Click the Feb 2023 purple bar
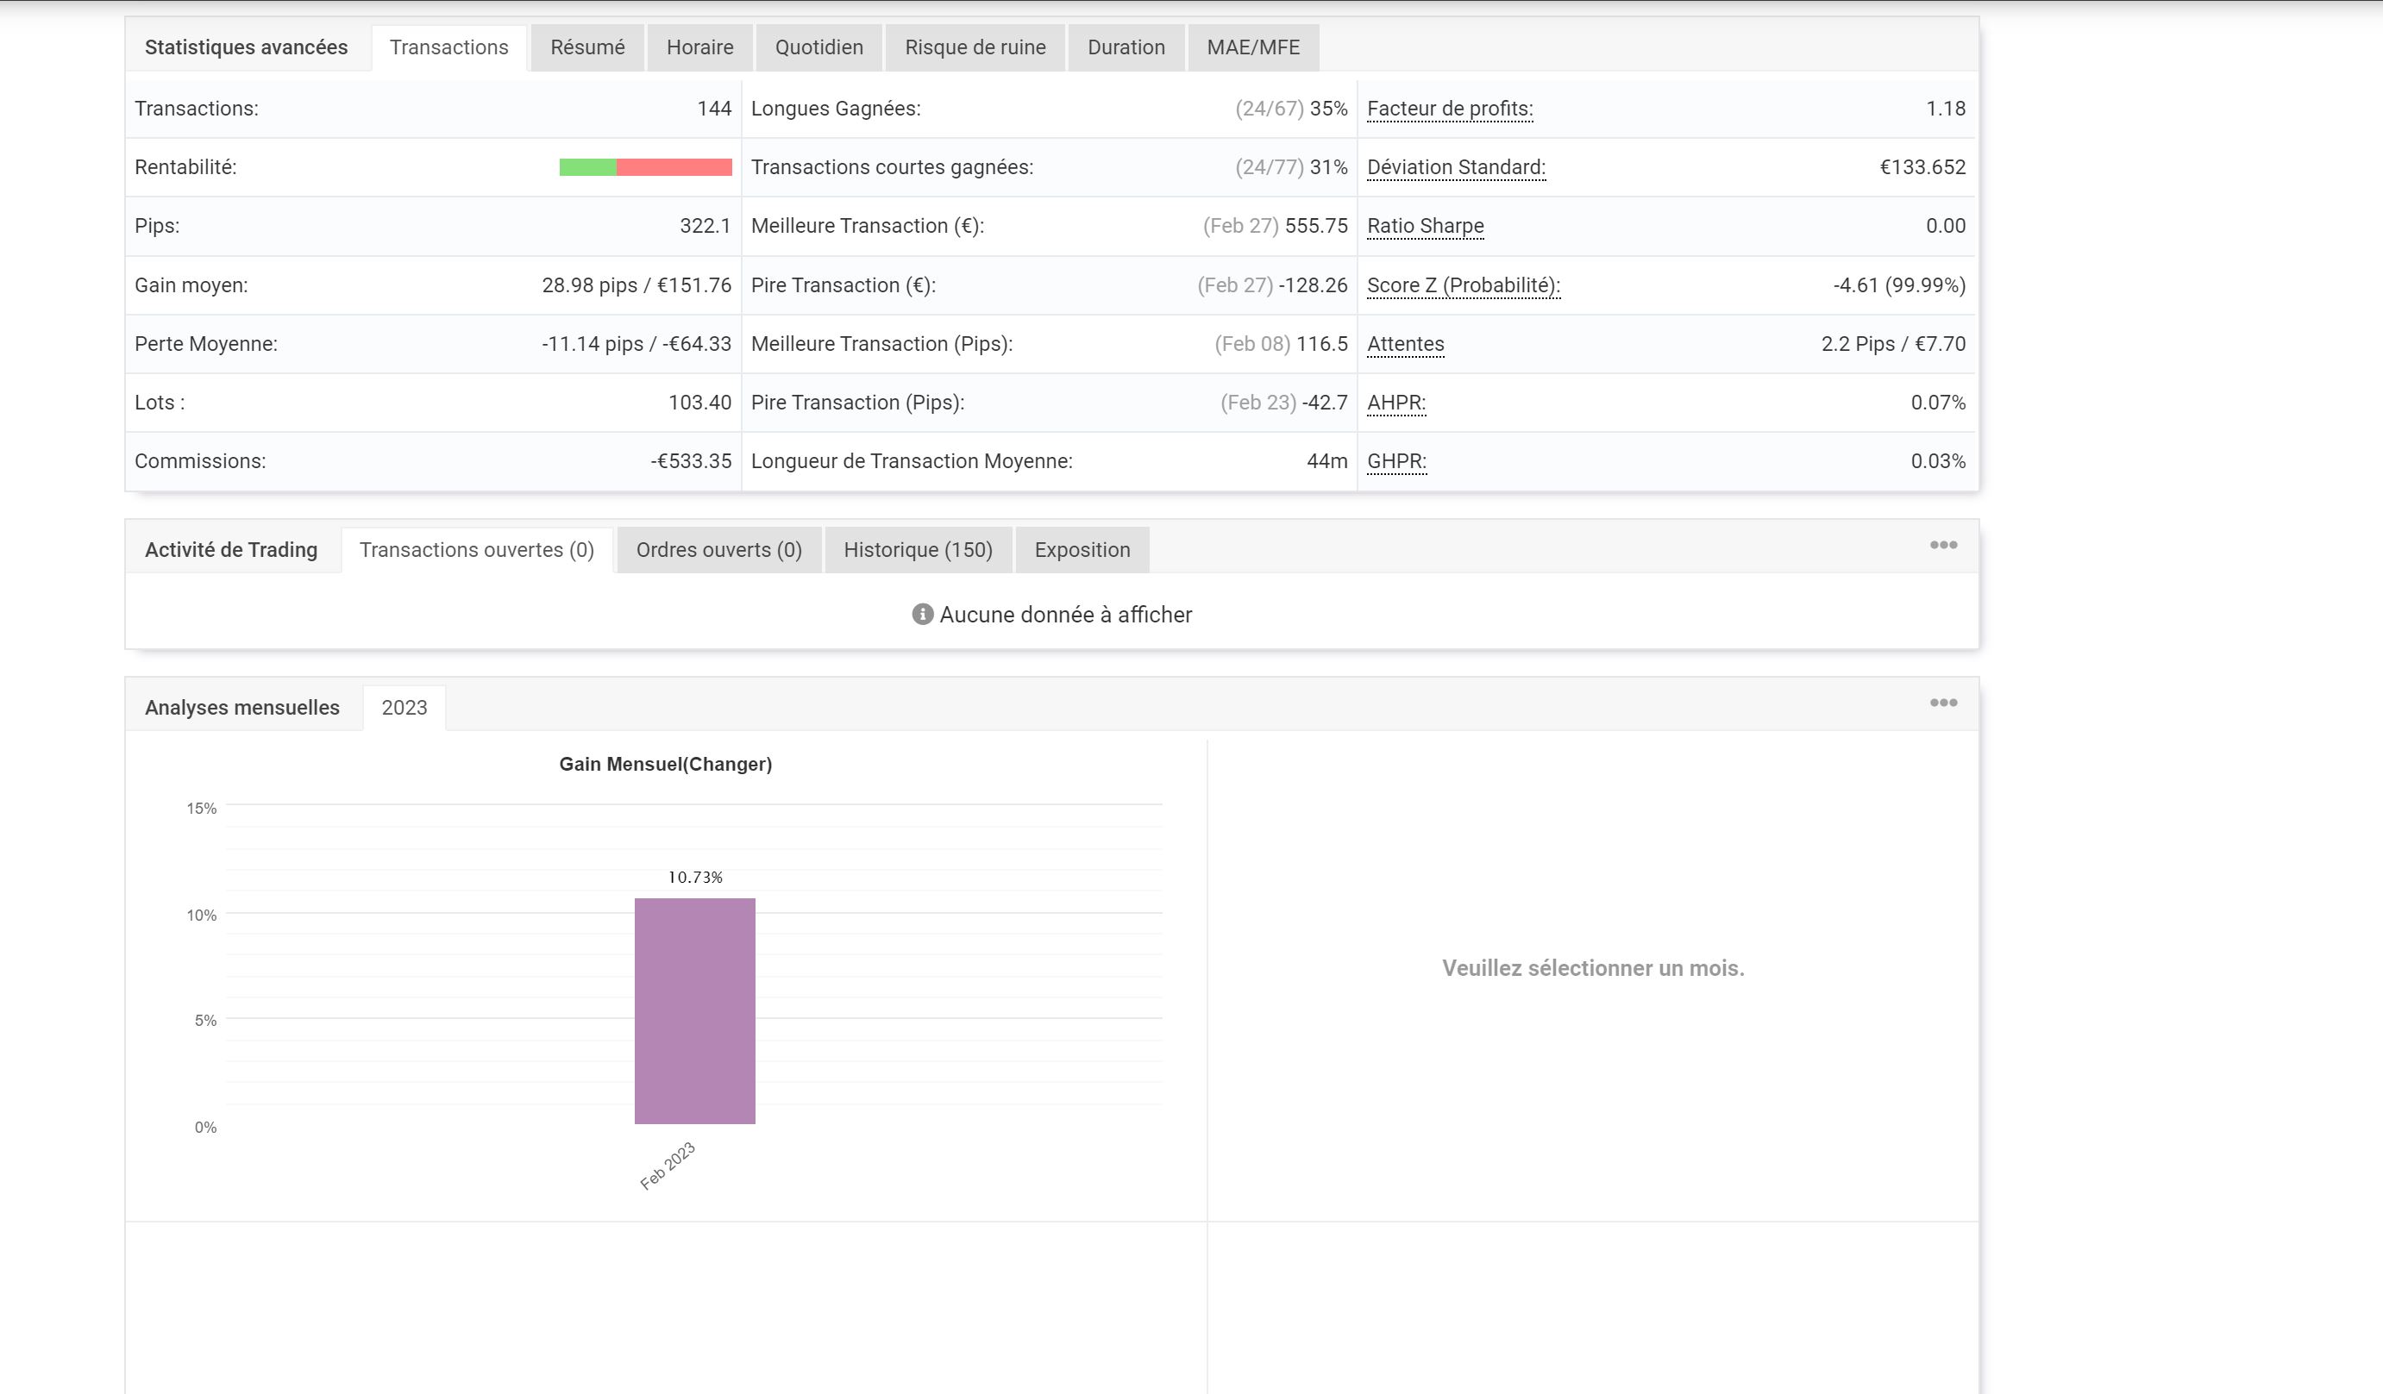The image size is (2383, 1394). pos(694,1011)
